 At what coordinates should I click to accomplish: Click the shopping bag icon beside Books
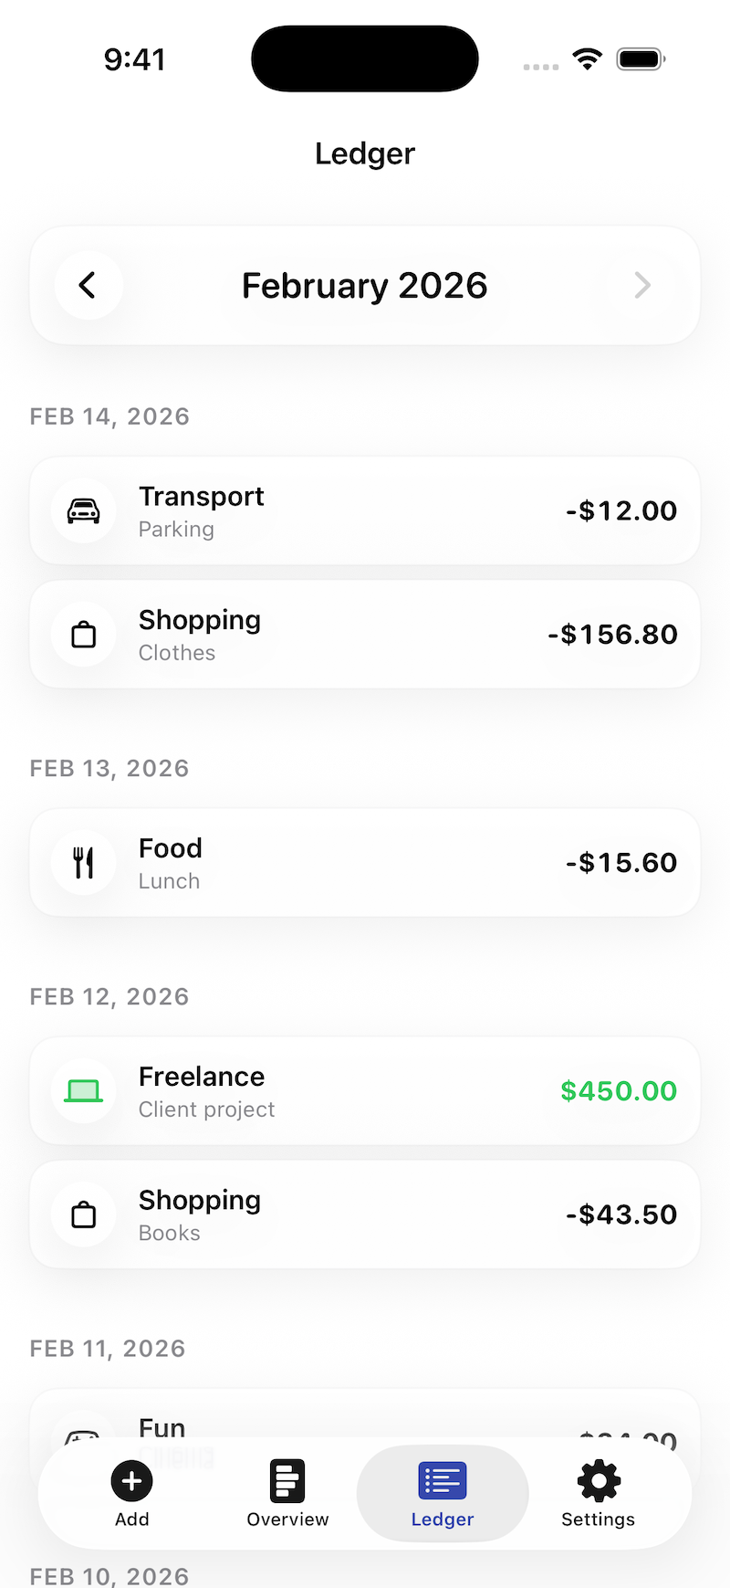(84, 1215)
